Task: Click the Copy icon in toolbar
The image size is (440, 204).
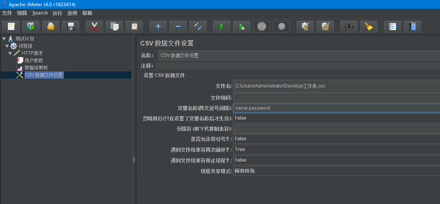Action: [x=114, y=27]
